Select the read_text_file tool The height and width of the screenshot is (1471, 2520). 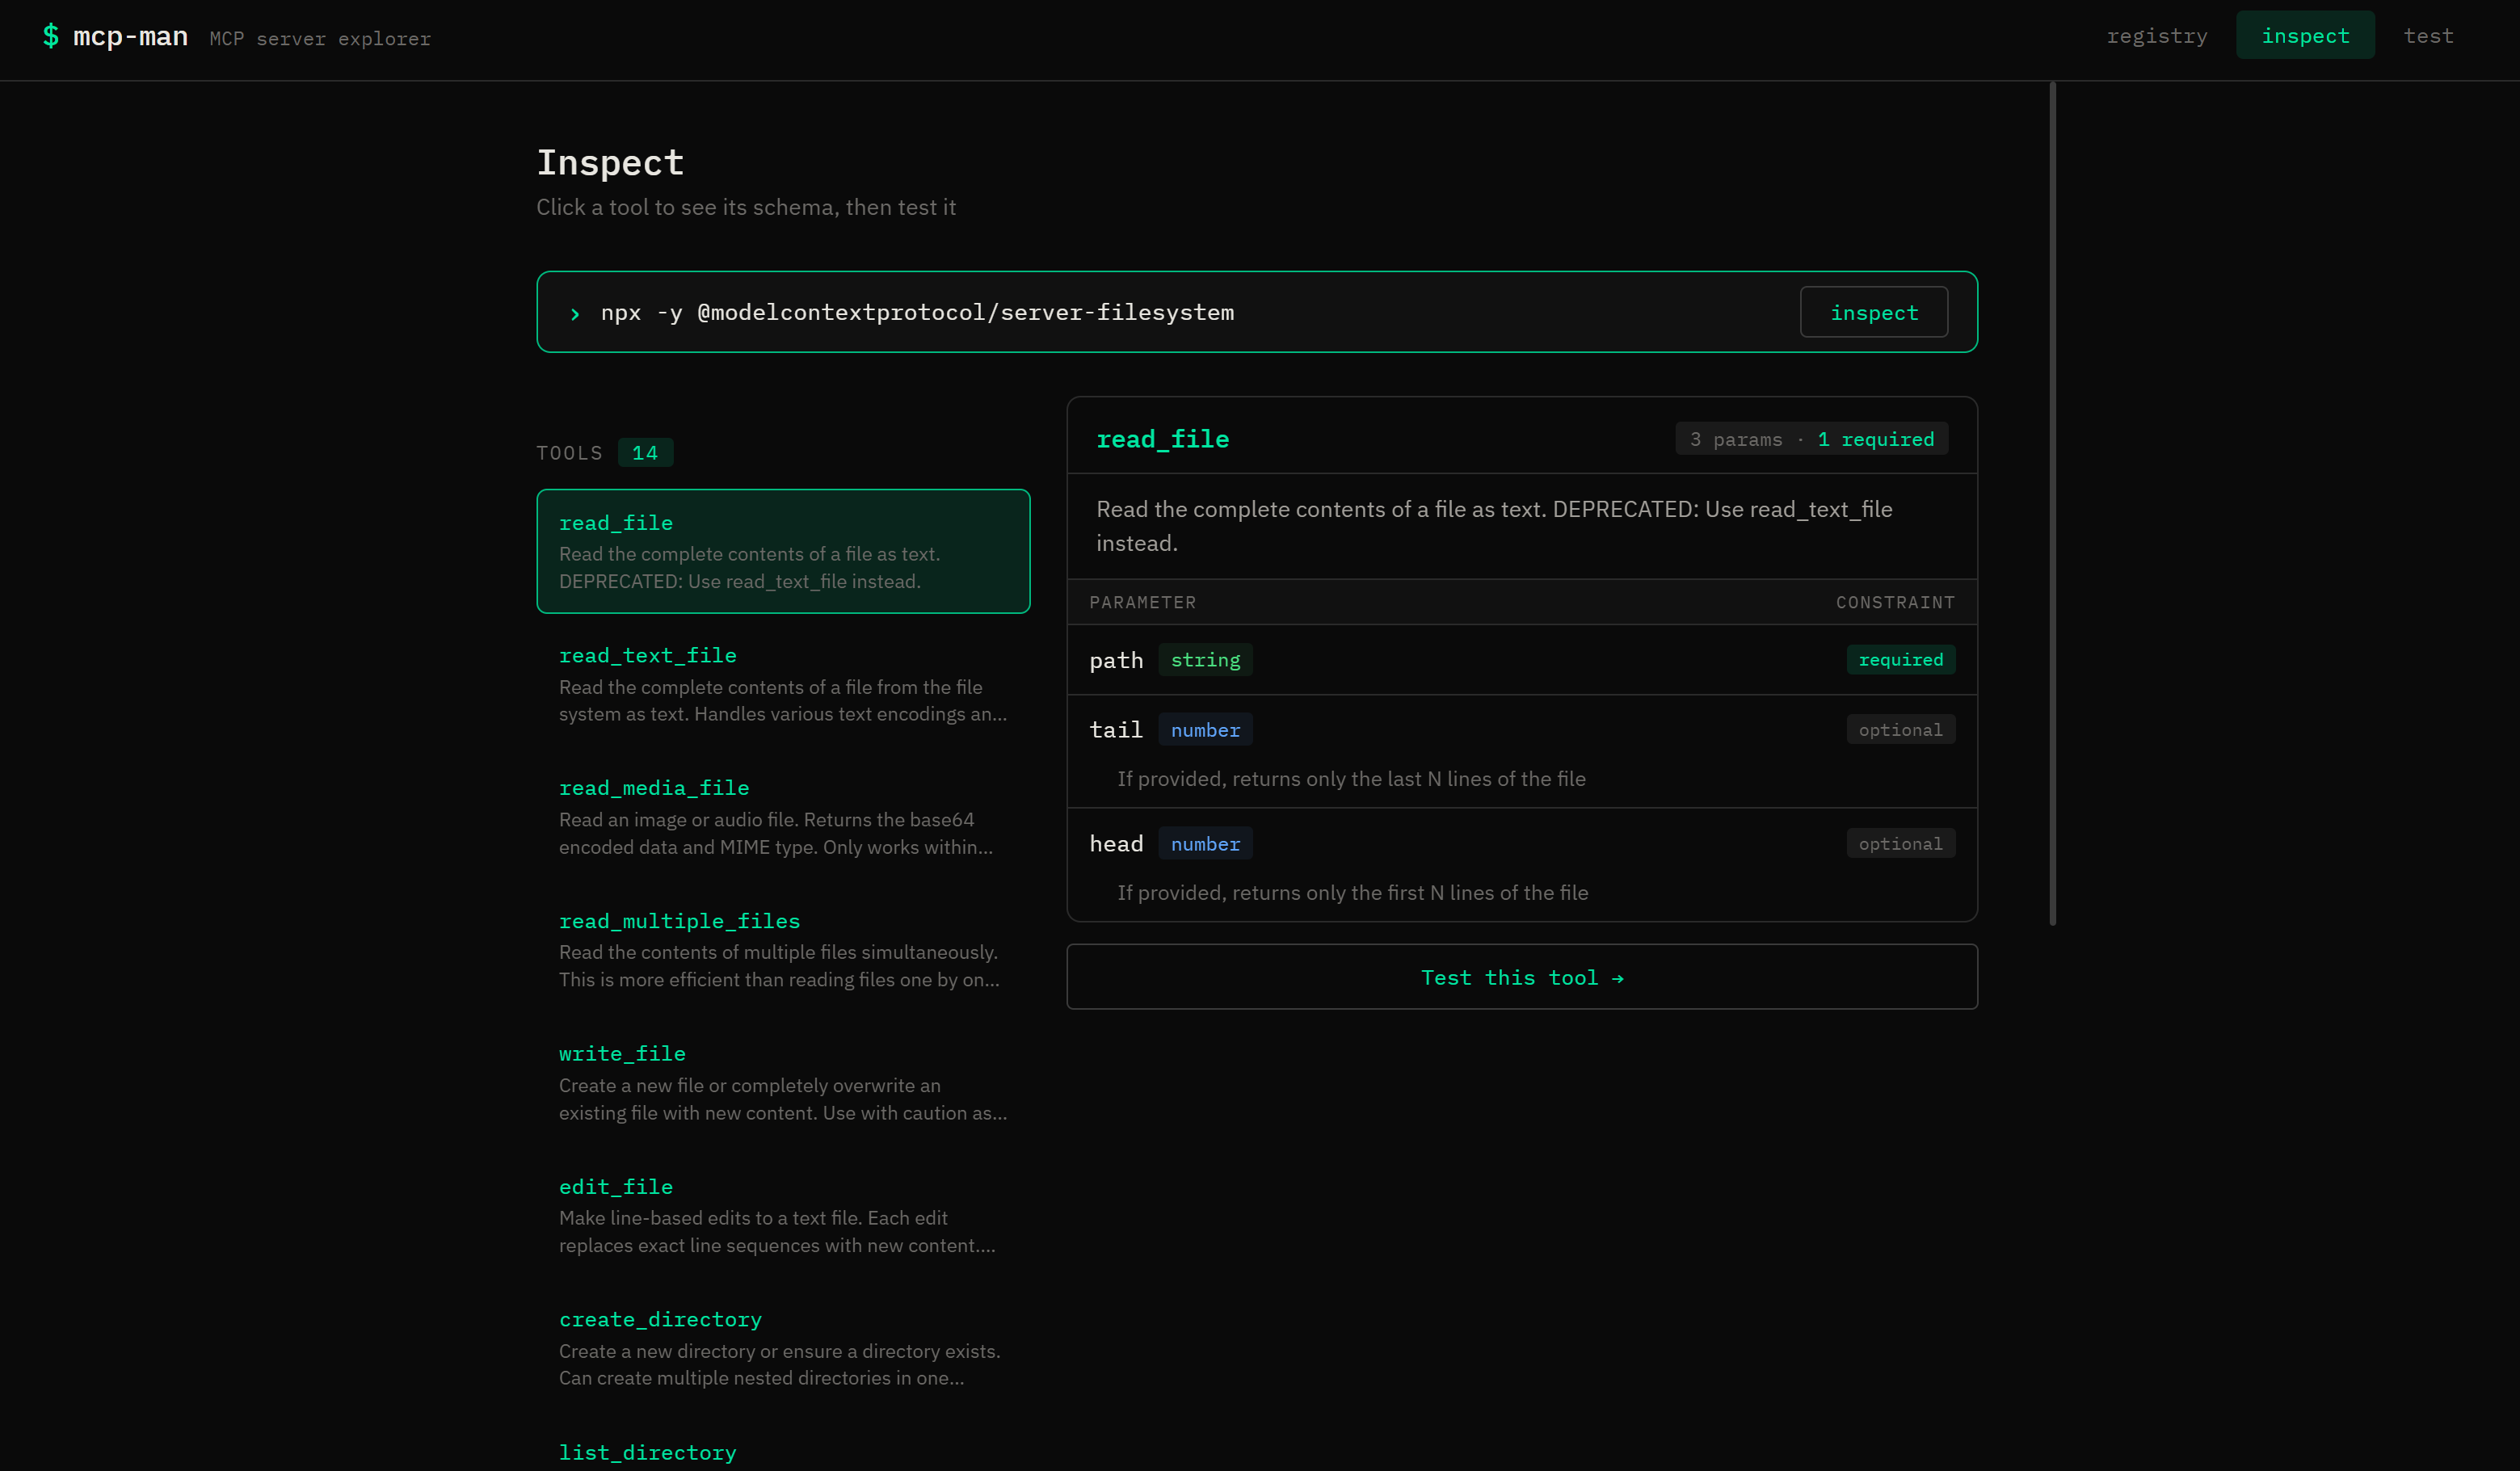[x=783, y=684]
